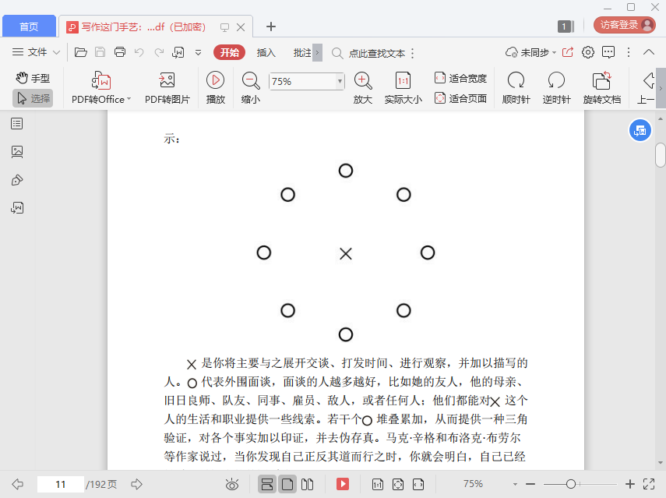The height and width of the screenshot is (498, 666).
Task: Click the page number field showing 11
Action: (60, 484)
